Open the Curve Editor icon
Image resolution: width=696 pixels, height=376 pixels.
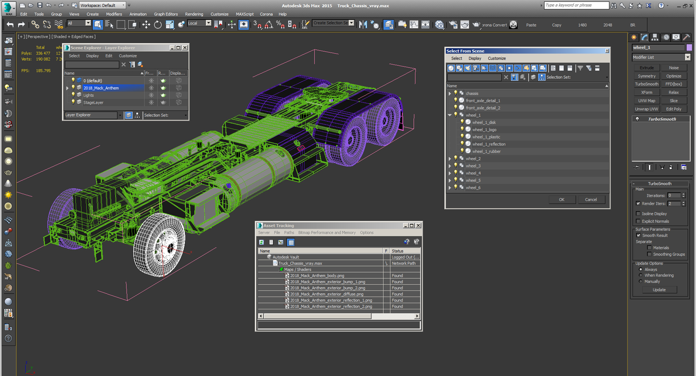414,24
